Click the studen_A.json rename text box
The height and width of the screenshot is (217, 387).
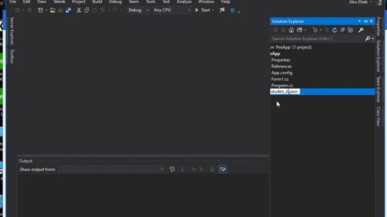(285, 92)
